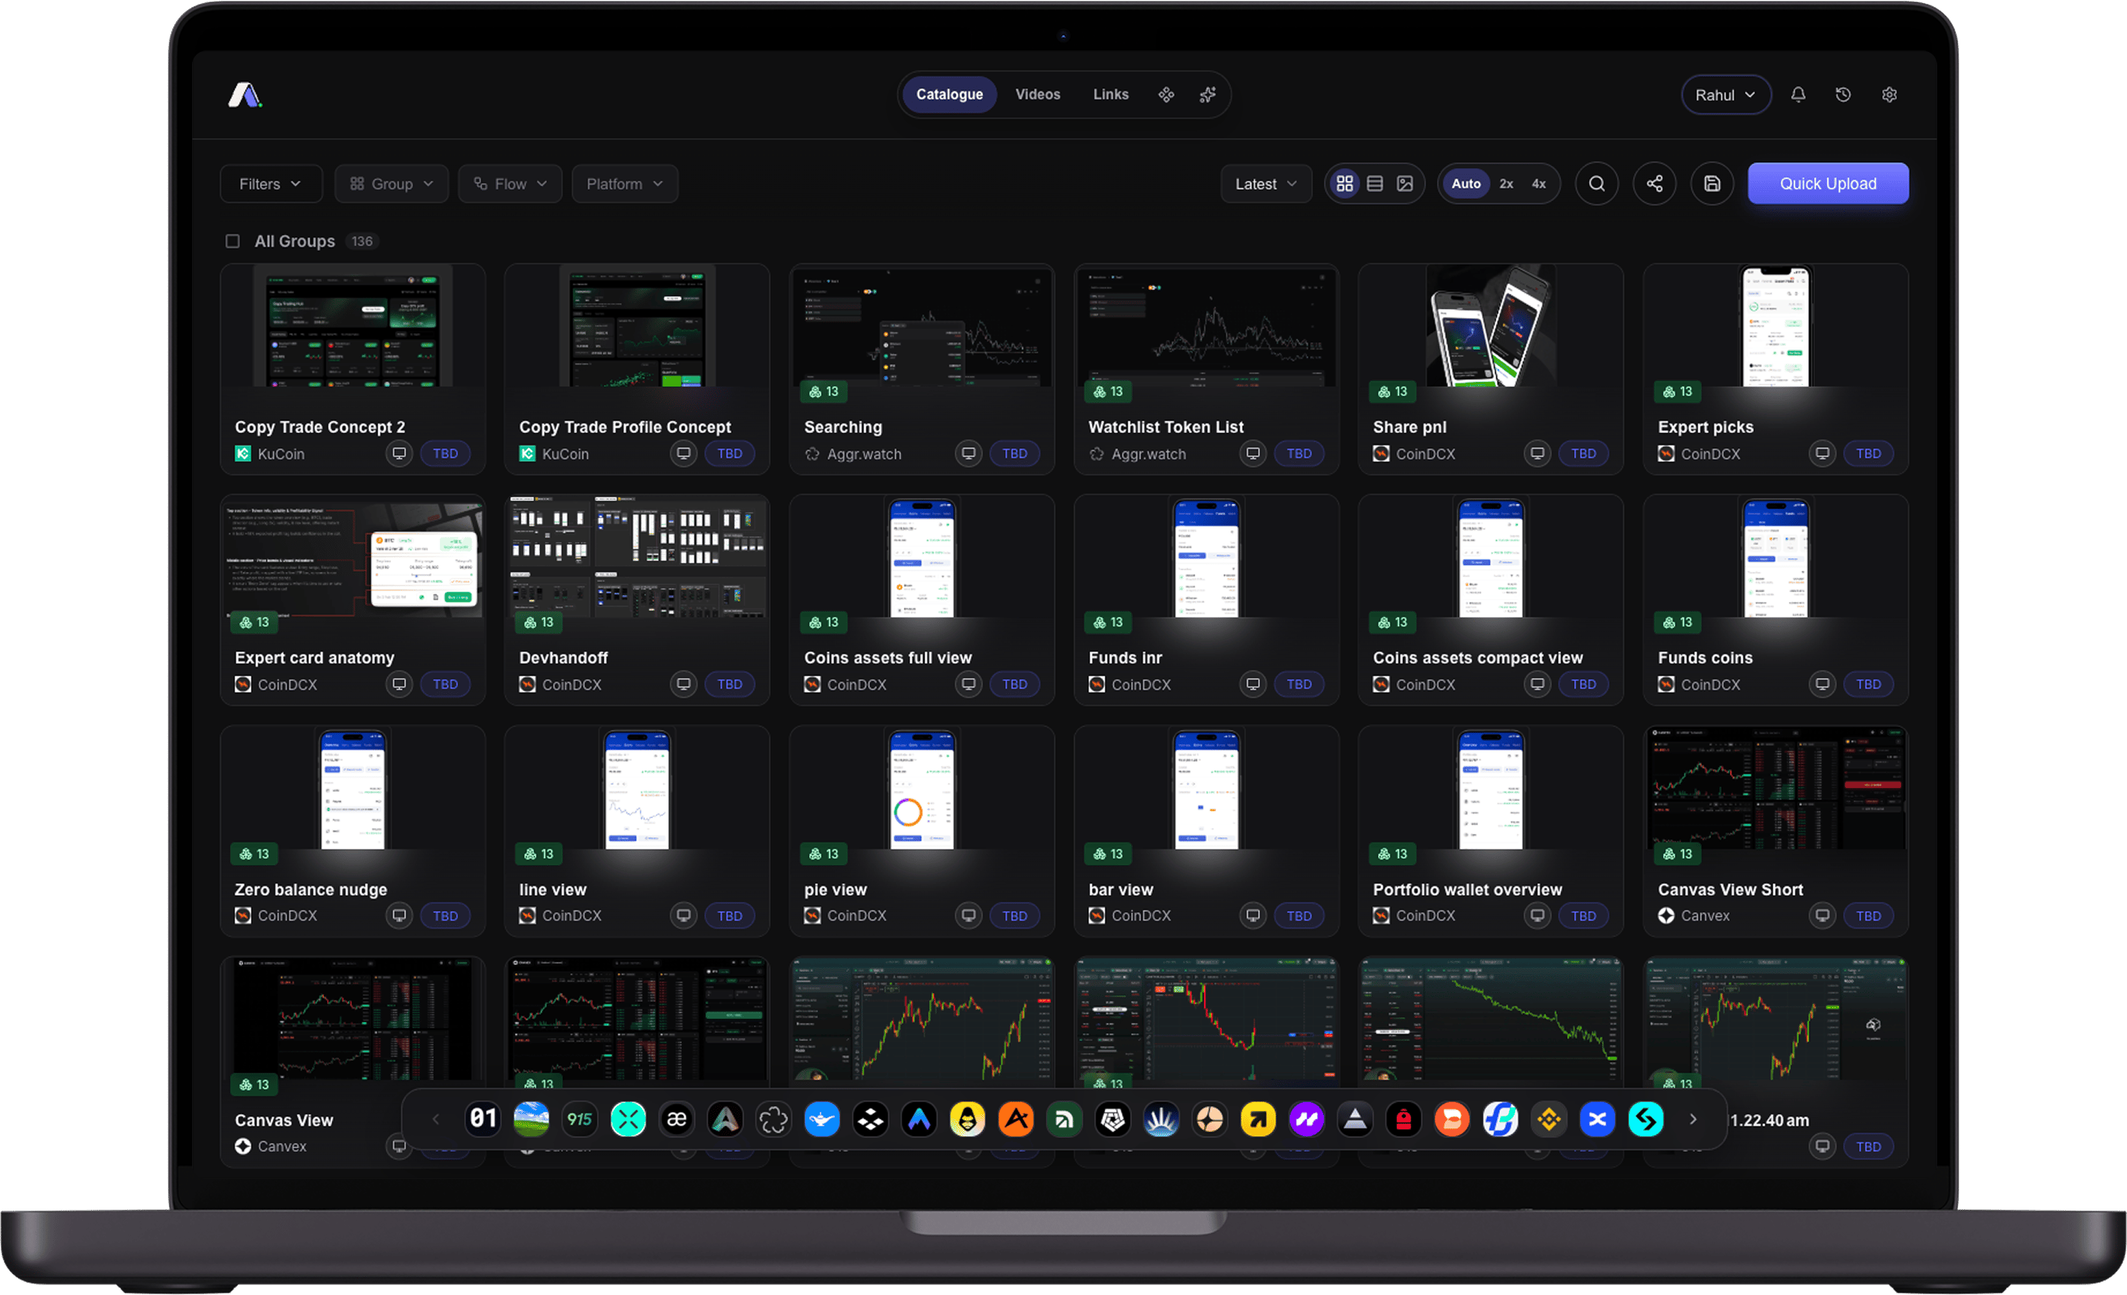Open the search magnifier button
The width and height of the screenshot is (2127, 1295).
coord(1596,183)
